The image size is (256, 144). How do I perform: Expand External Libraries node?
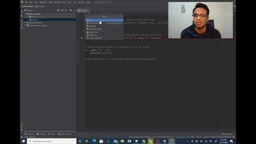pyautogui.click(x=25, y=23)
